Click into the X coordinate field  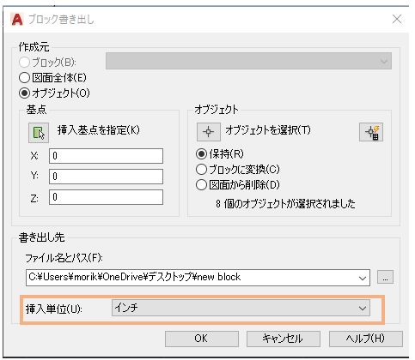[x=106, y=156]
